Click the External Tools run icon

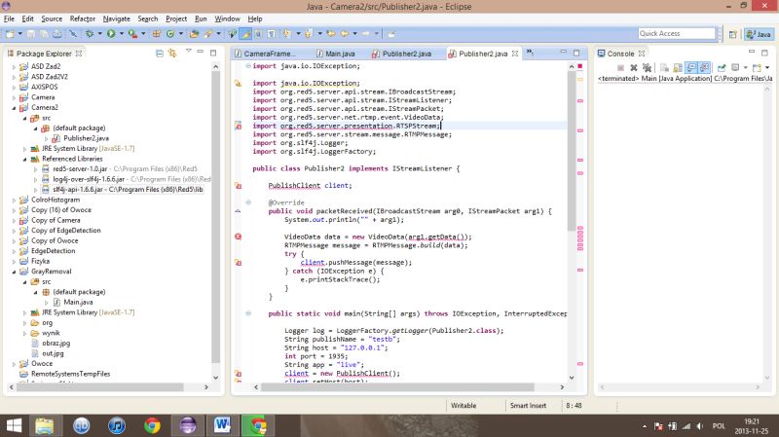[132, 34]
